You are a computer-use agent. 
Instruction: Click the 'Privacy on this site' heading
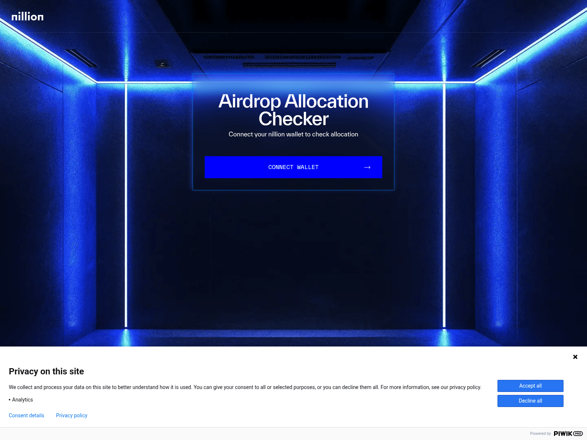tap(46, 371)
